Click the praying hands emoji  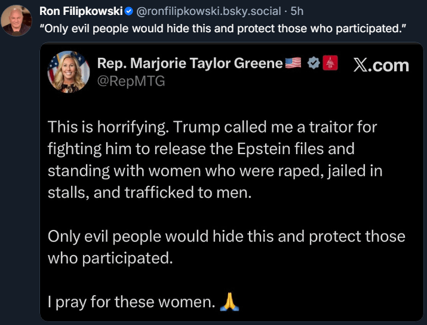click(229, 302)
